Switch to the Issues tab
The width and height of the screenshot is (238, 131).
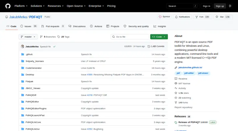tap(29, 26)
